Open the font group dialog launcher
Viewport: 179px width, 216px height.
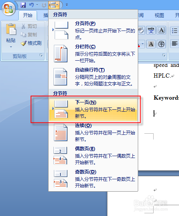tap(164, 55)
